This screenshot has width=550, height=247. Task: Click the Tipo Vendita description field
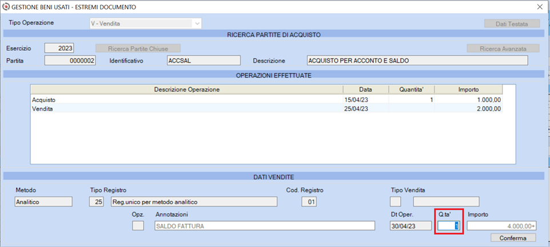click(446, 201)
